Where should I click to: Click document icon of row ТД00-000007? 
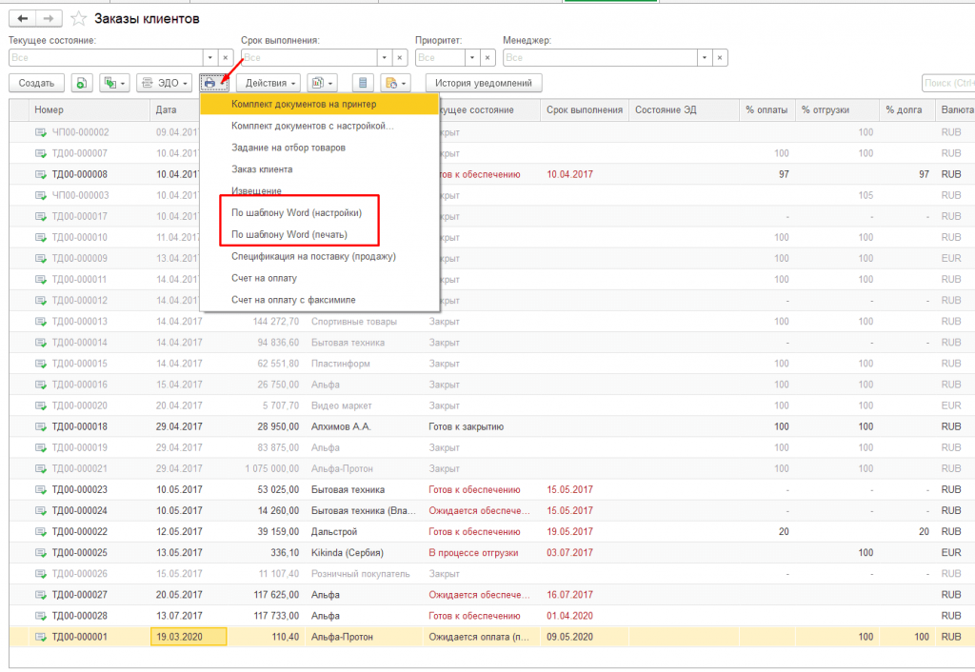pos(41,153)
